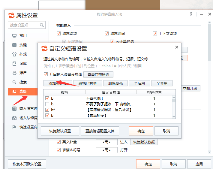
Task: Click the 自定义短语 column header
Action: (x=111, y=92)
